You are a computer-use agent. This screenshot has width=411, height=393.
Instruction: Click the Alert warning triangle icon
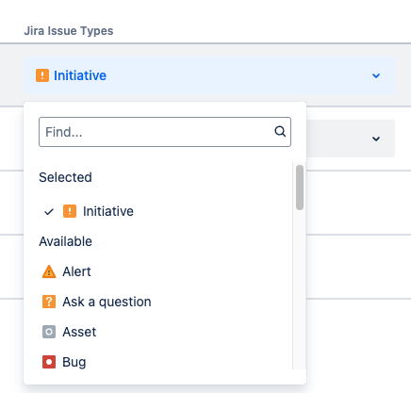(x=49, y=271)
